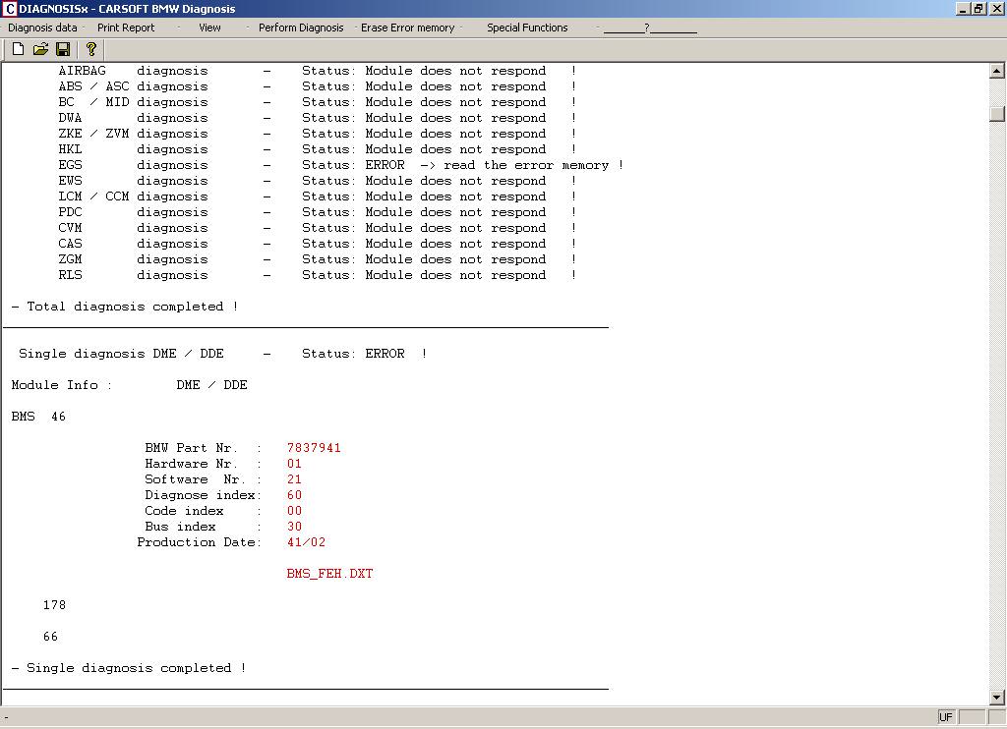Click the scrollbar down arrow
The image size is (1007, 729).
[x=997, y=697]
